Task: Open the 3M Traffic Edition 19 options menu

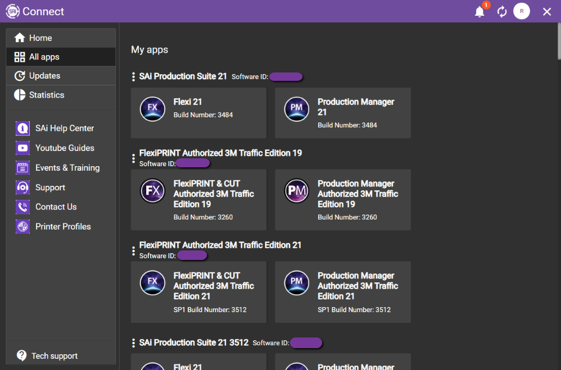Action: click(133, 158)
